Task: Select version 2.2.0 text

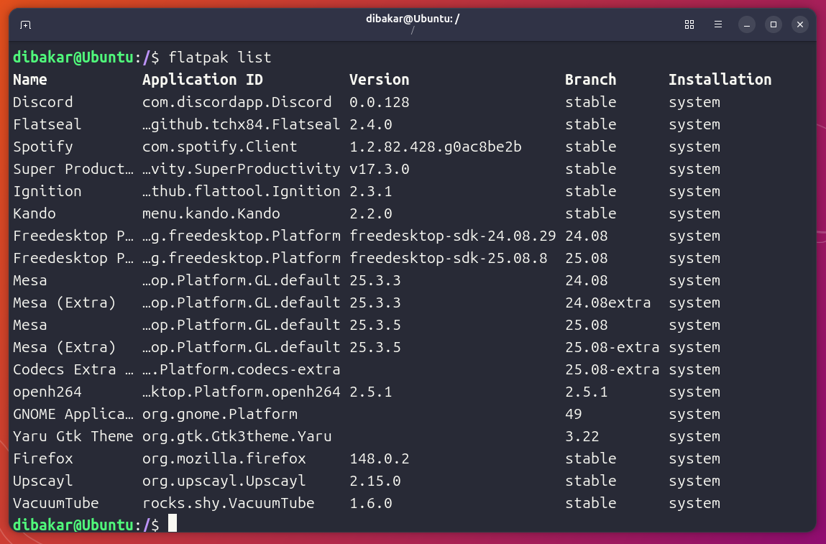Action: point(371,213)
